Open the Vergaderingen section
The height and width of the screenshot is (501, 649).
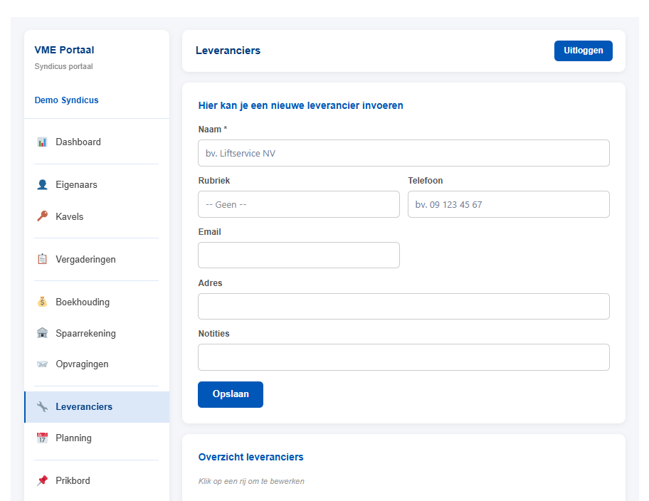pyautogui.click(x=97, y=259)
